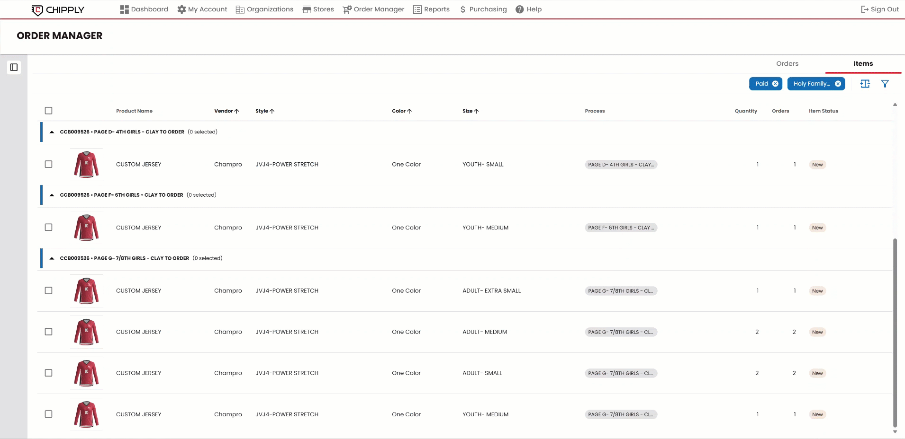Viewport: 905px width, 439px height.
Task: Open the Help menu item
Action: coord(528,9)
